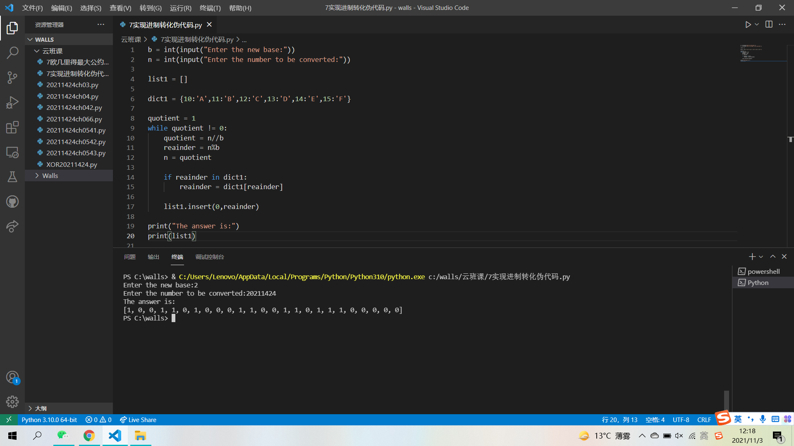794x446 pixels.
Task: Click the Run Python File play button
Action: pyautogui.click(x=748, y=25)
